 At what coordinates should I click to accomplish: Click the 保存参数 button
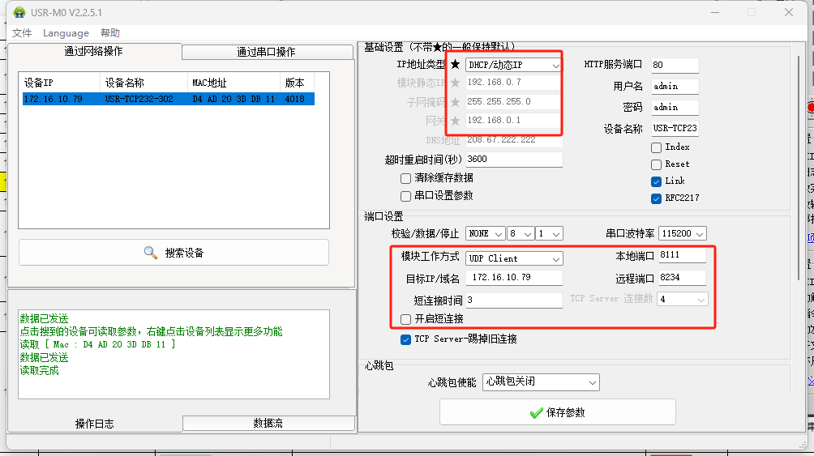(x=558, y=412)
